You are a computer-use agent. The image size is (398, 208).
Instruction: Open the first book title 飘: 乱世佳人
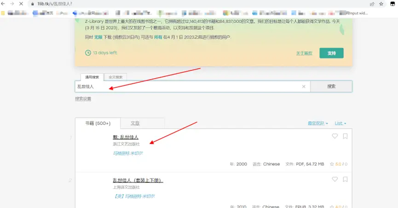click(x=126, y=137)
